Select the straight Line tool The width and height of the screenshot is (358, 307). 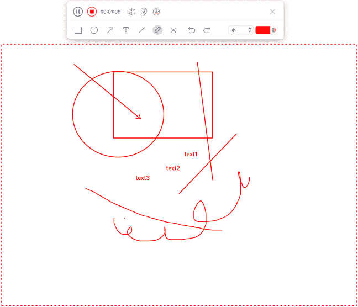pos(142,30)
